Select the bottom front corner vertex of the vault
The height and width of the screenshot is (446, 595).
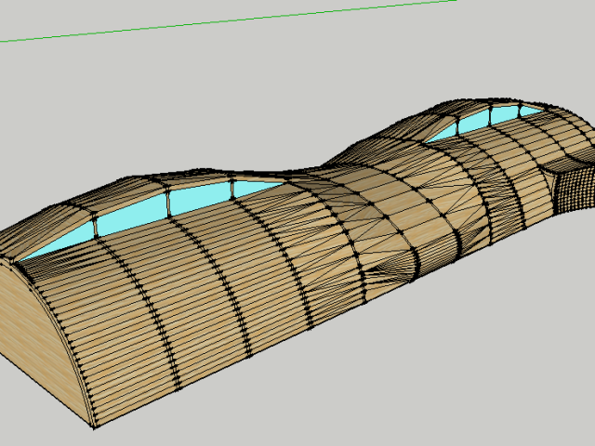(94, 428)
